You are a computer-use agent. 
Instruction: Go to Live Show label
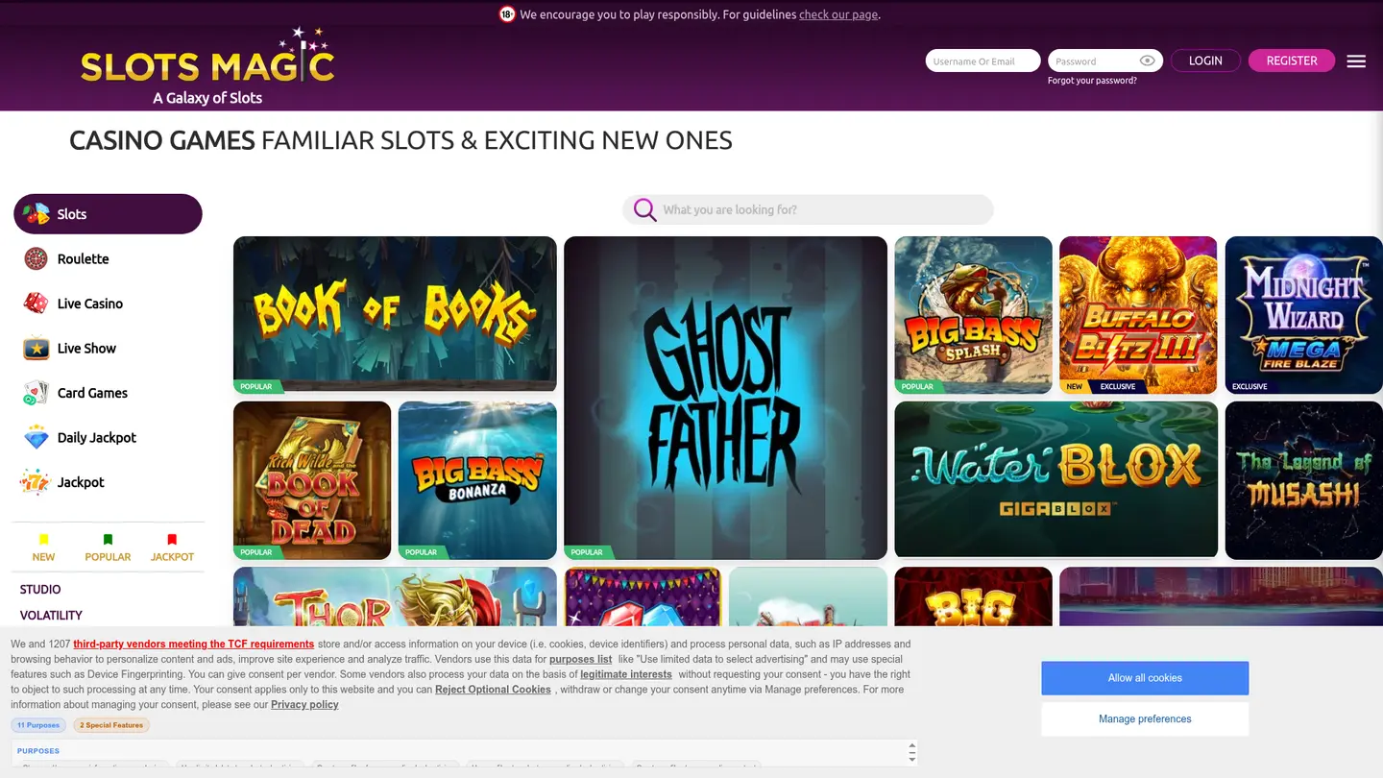pos(86,348)
